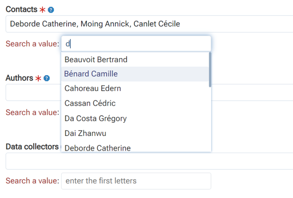The height and width of the screenshot is (198, 293).
Task: Focus the Data collectors search field
Action: tap(136, 181)
